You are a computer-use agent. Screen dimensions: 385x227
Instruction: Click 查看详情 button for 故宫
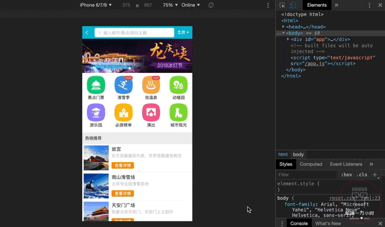[x=123, y=165]
